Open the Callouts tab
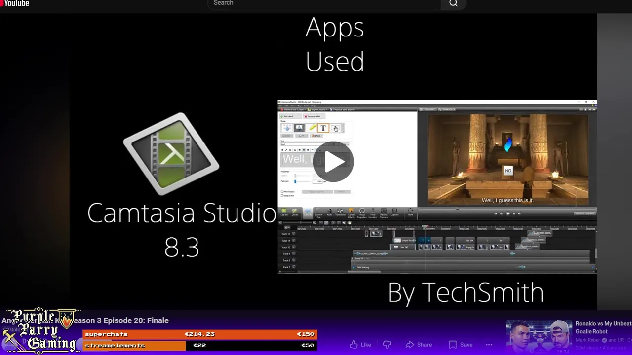The image size is (632, 355). point(308,213)
